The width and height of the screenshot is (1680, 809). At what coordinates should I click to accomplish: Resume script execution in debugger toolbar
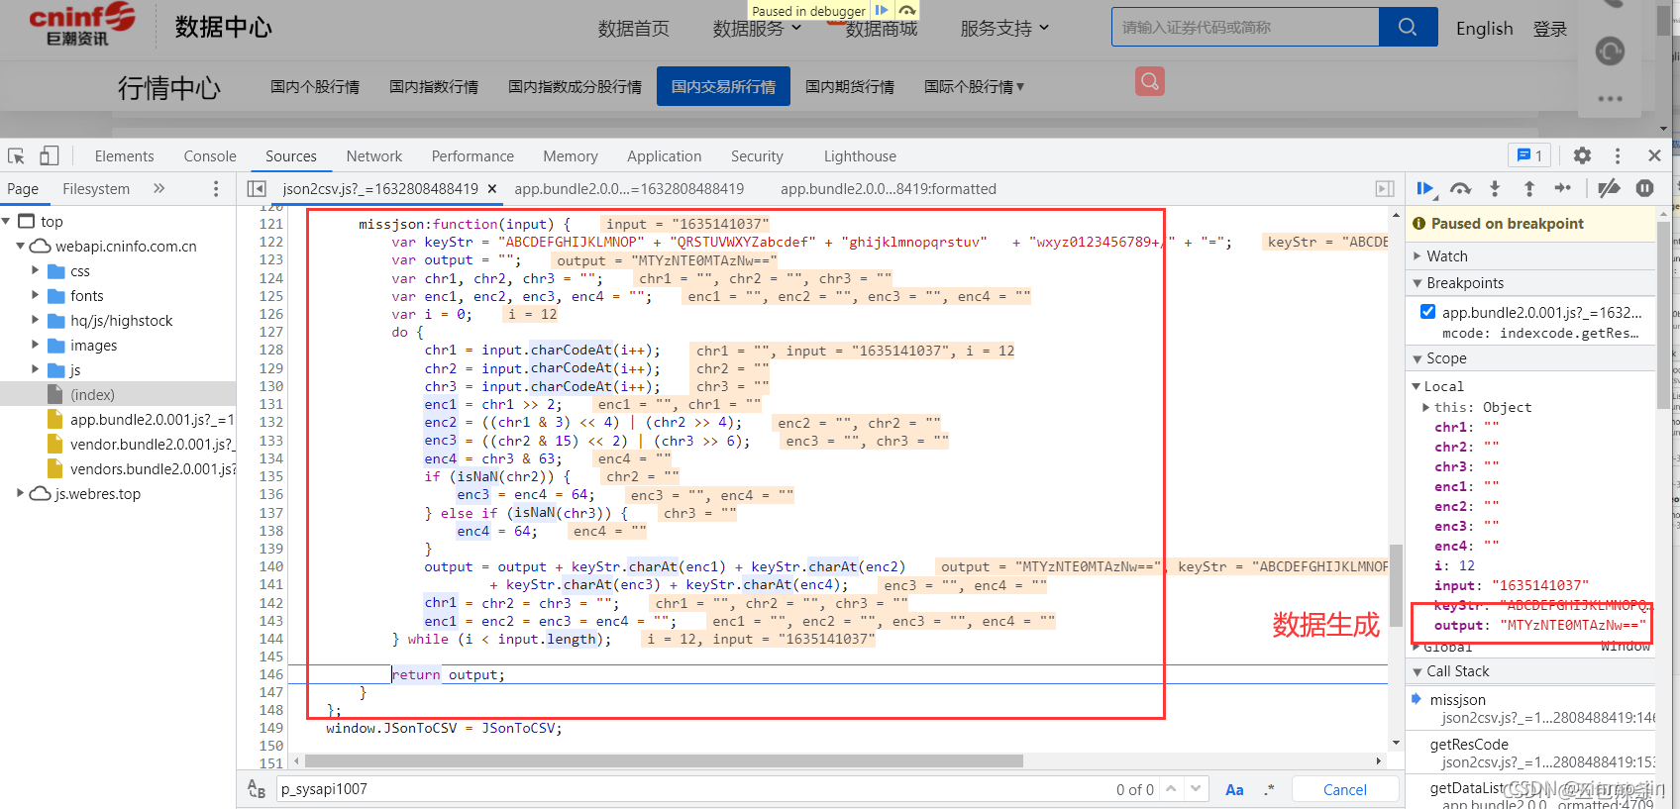pos(1425,188)
